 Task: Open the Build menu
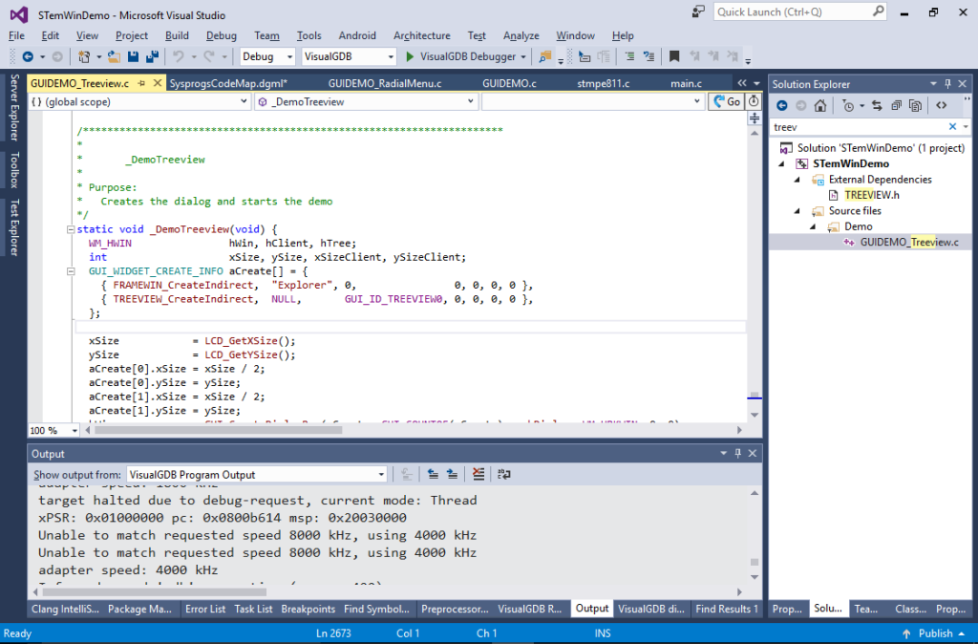pos(176,35)
